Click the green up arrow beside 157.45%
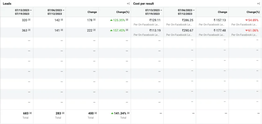Screen dimensions: 262x124 pyautogui.click(x=111, y=30)
